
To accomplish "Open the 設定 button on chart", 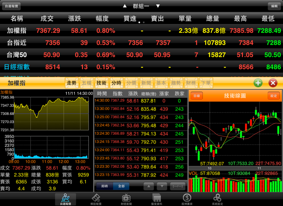I will pyautogui.click(x=274, y=96).
